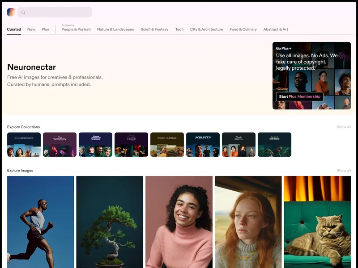Image resolution: width=358 pixels, height=268 pixels.
Task: Select the Tech category
Action: [179, 29]
